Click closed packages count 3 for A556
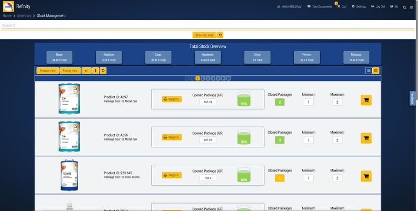The height and width of the screenshot is (211, 418). click(280, 140)
